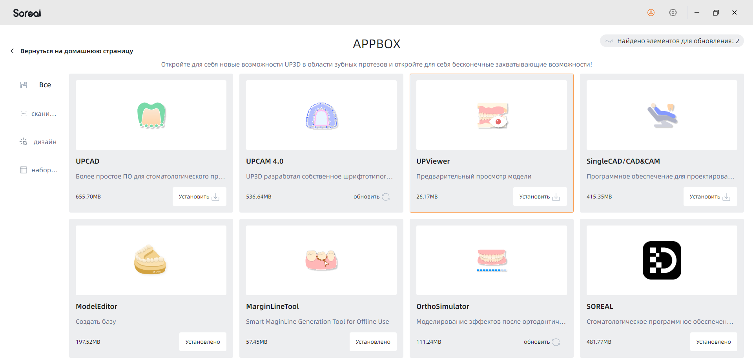Click the 57.45MB size label
The height and width of the screenshot is (359, 753).
coord(257,342)
